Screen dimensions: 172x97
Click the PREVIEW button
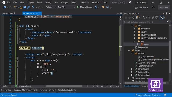pos(164,7)
